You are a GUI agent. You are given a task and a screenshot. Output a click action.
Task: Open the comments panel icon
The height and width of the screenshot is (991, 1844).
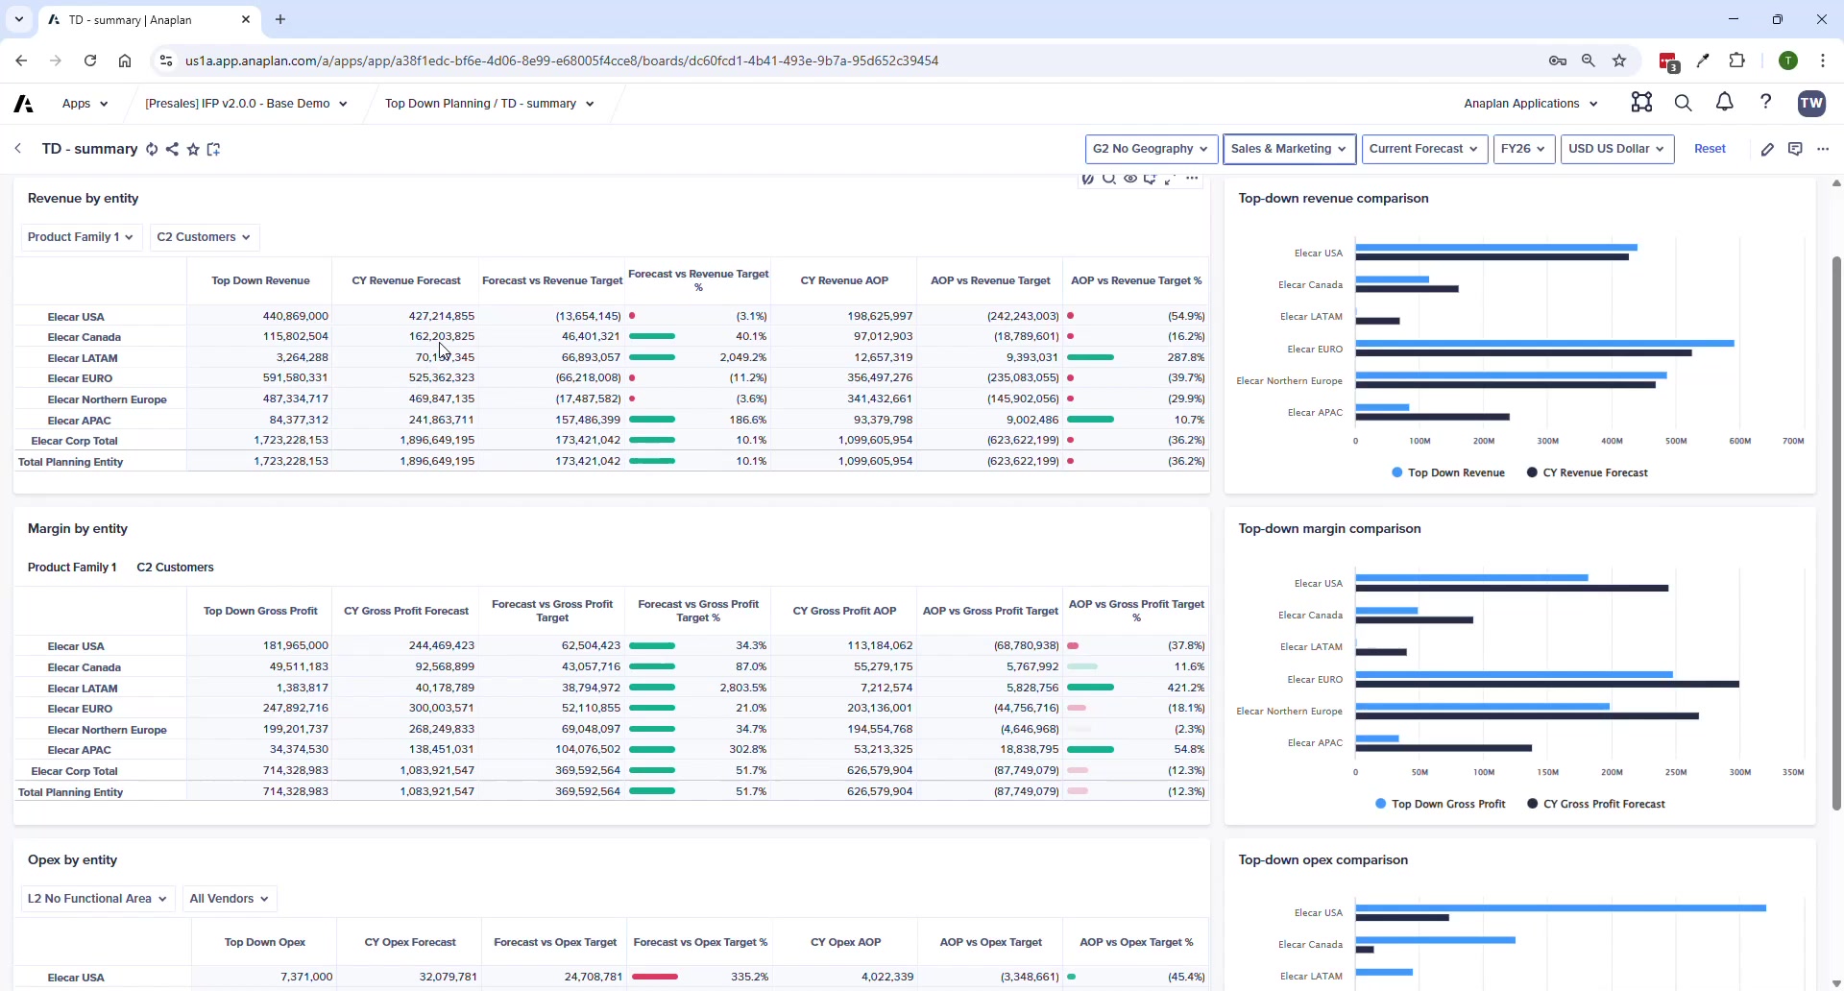[1797, 149]
